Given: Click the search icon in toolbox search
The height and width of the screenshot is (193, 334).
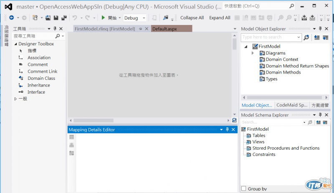Looking at the screenshot, I should coord(58,36).
